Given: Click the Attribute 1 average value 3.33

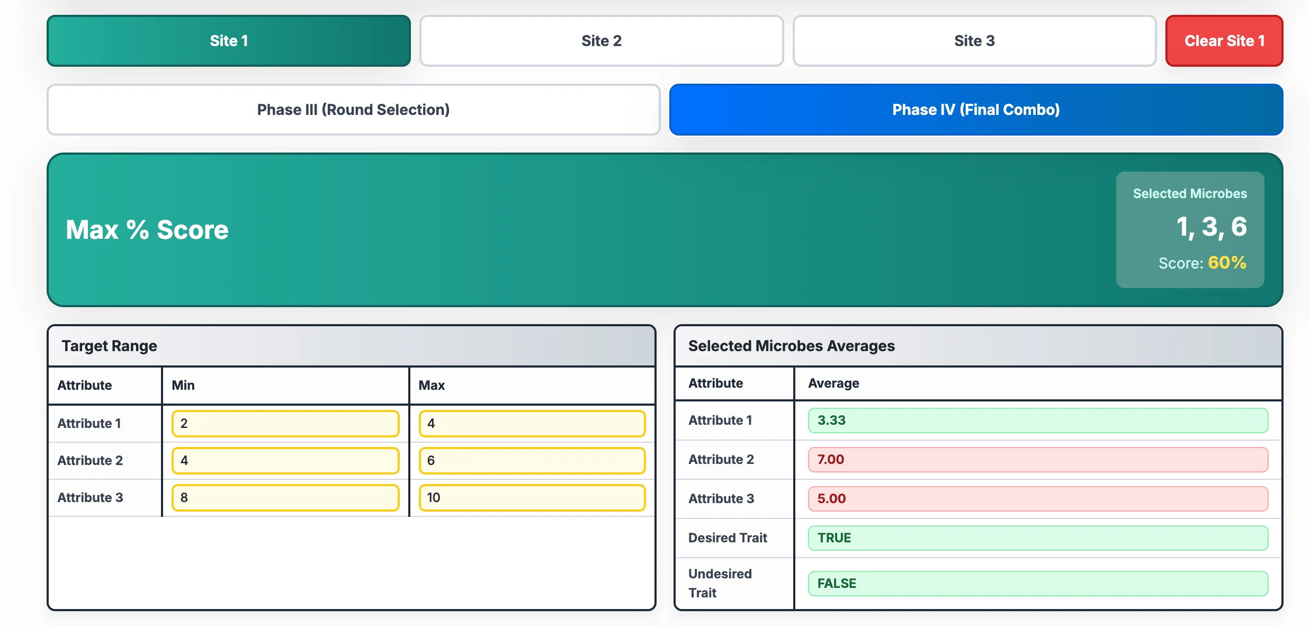Looking at the screenshot, I should [x=1038, y=420].
